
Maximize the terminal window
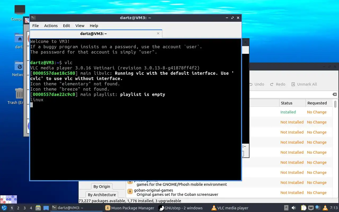pos(233,18)
